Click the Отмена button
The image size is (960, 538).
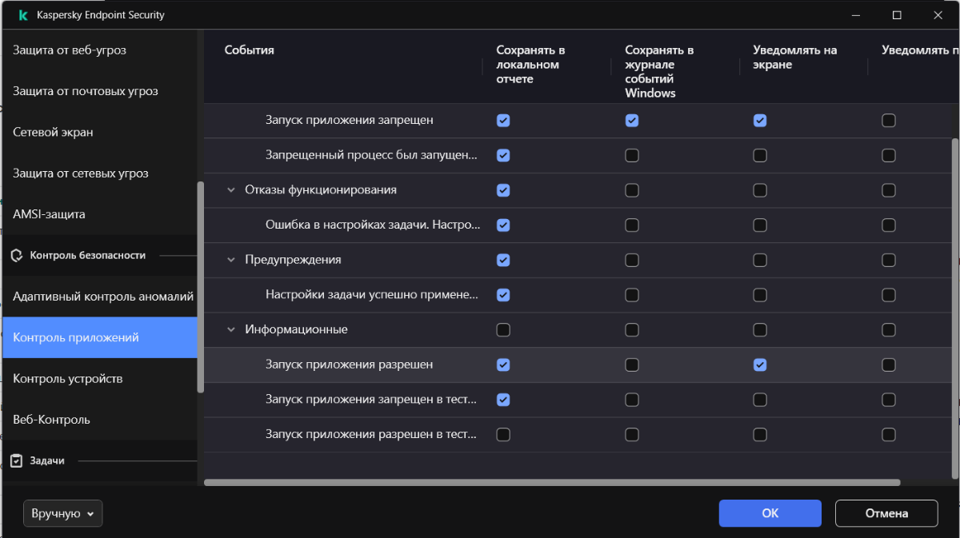coord(886,513)
